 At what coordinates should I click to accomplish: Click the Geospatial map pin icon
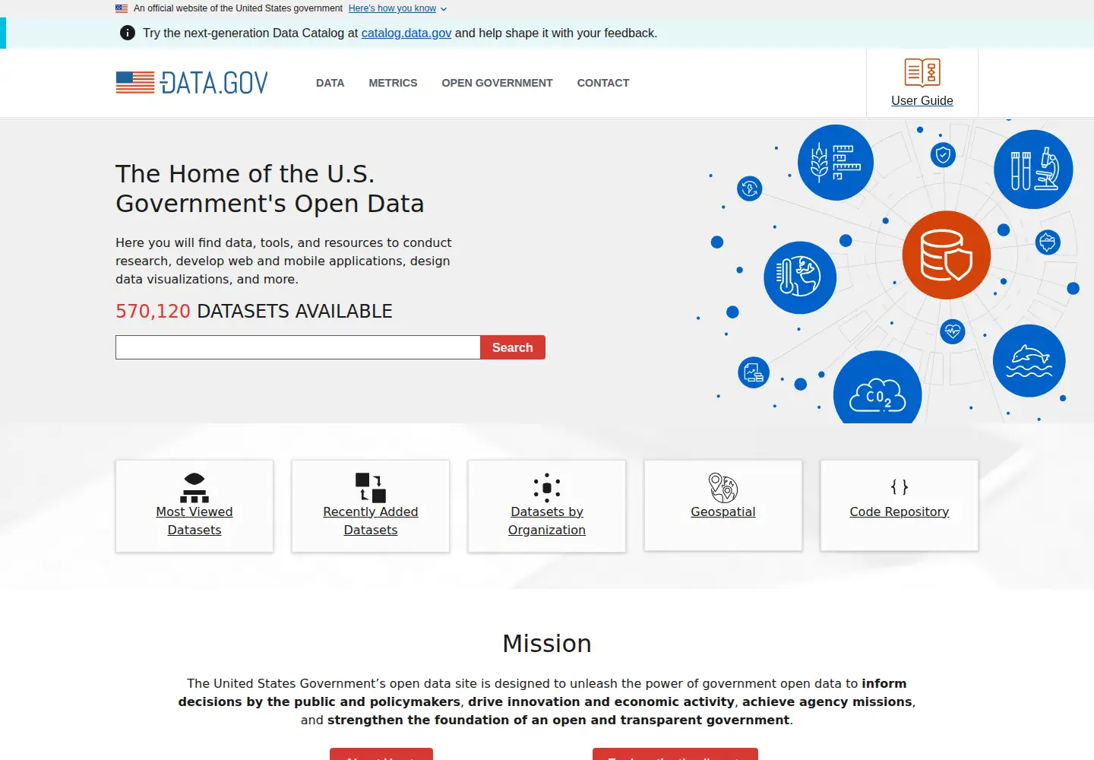pyautogui.click(x=723, y=488)
